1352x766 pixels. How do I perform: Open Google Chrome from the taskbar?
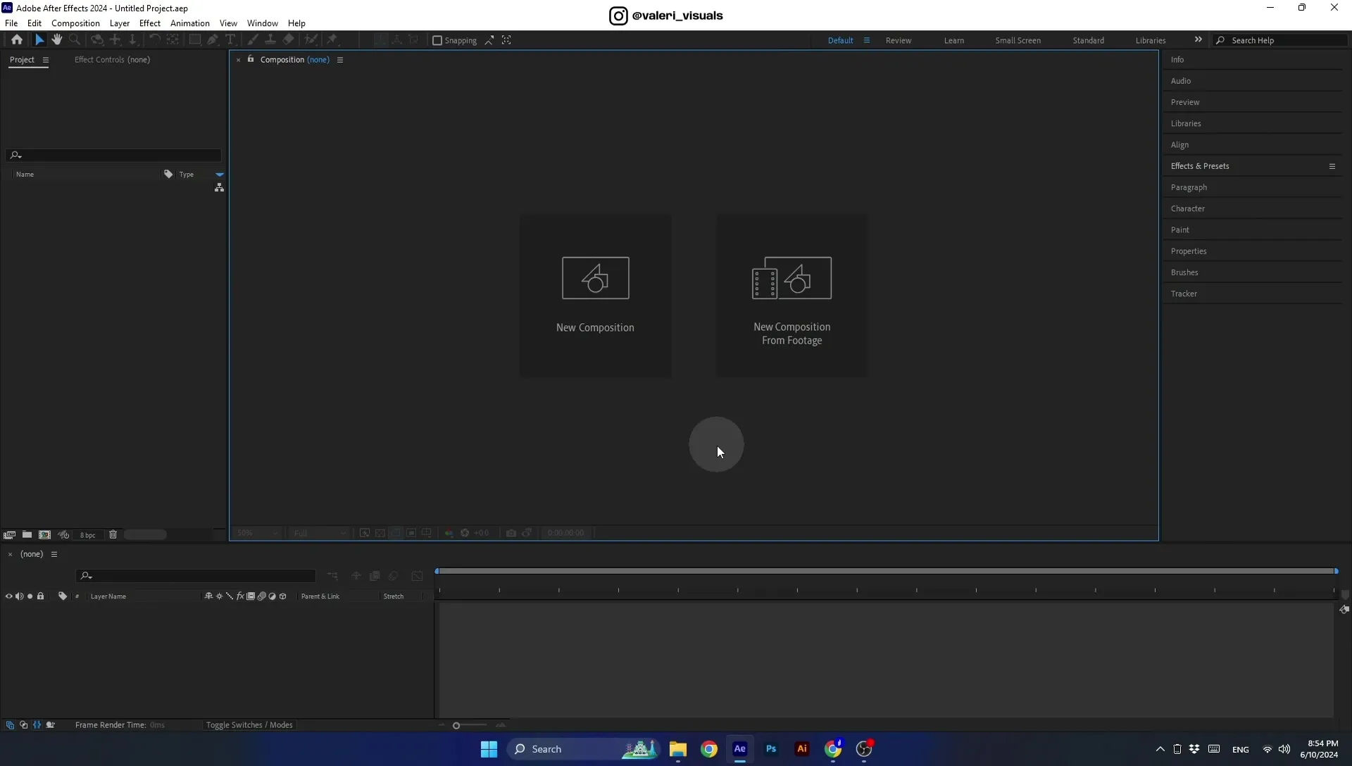709,749
